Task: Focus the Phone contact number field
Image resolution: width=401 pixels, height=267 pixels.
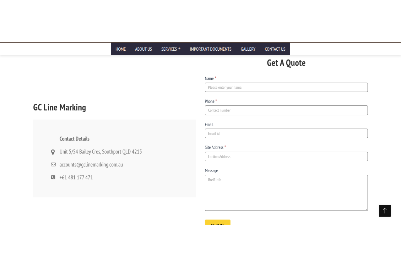Action: (286, 110)
